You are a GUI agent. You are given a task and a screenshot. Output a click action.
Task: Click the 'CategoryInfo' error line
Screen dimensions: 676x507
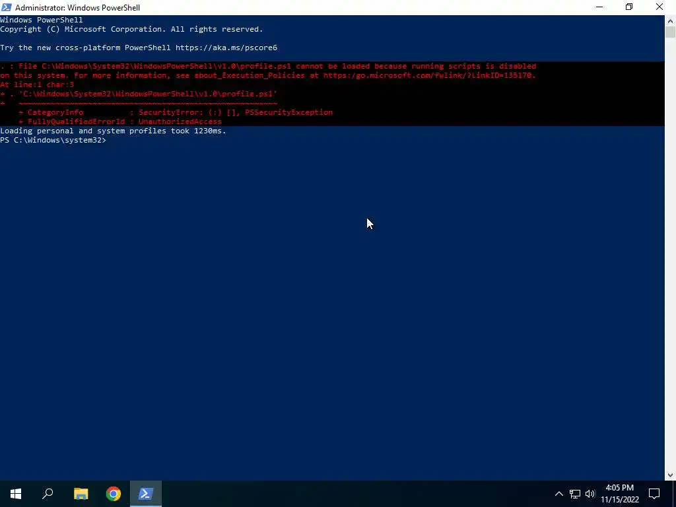pyautogui.click(x=176, y=112)
